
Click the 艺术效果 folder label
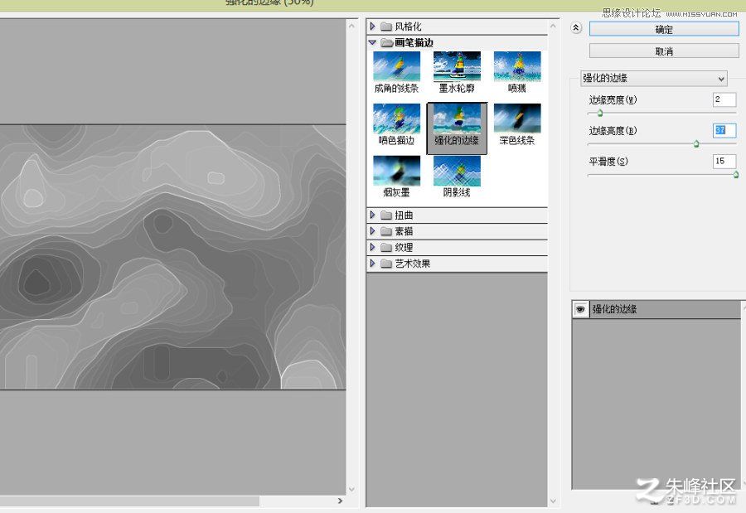[x=413, y=264]
